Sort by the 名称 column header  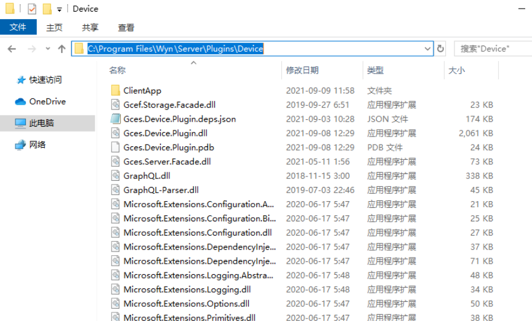pos(118,70)
